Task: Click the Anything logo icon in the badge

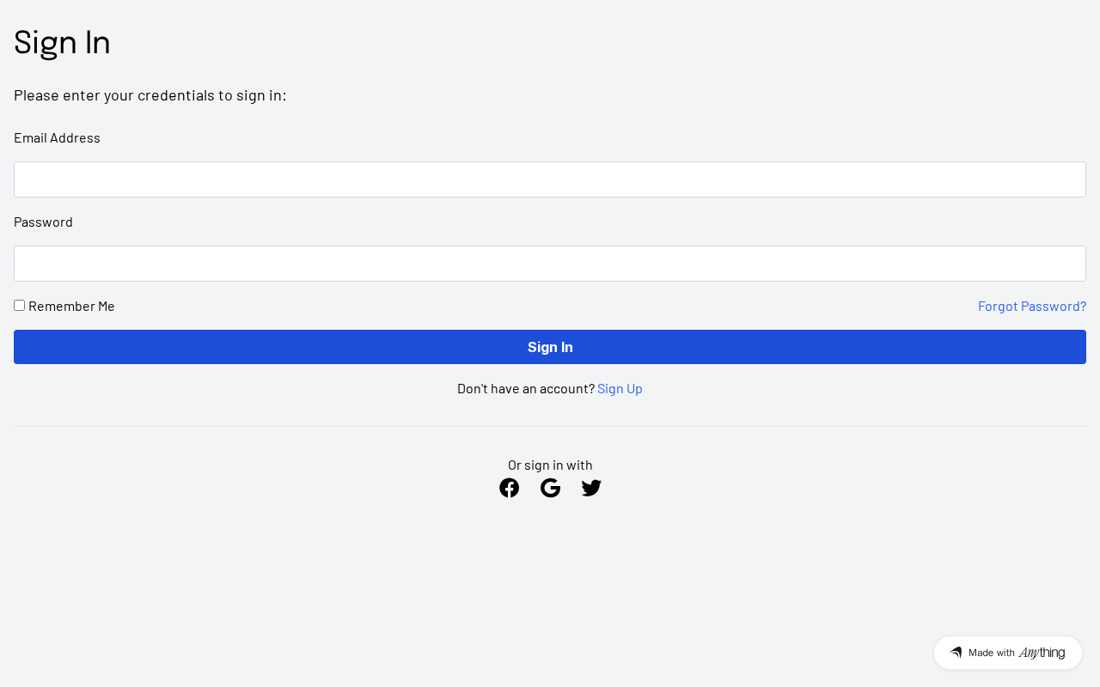Action: [x=956, y=653]
